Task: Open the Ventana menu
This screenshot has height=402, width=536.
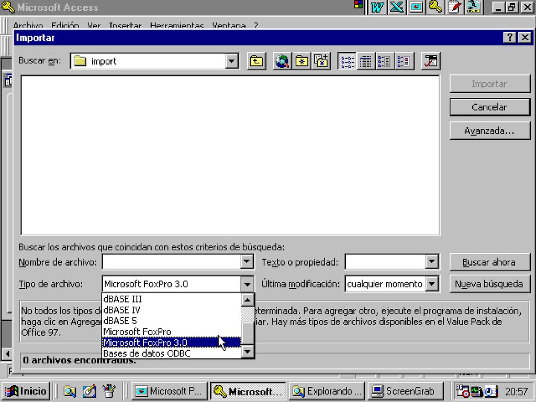Action: [229, 25]
